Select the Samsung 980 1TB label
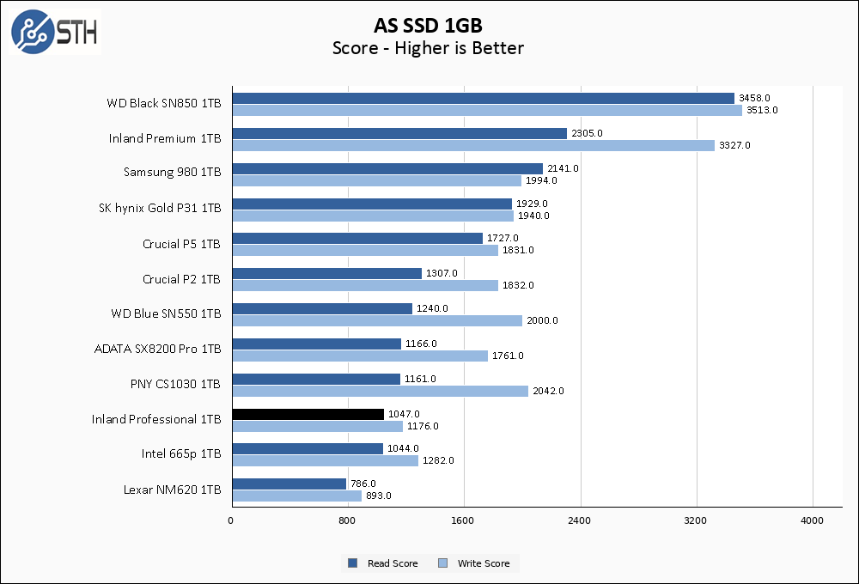Image resolution: width=859 pixels, height=584 pixels. coord(172,172)
